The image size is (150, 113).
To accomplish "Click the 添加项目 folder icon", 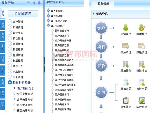I will [126, 46].
